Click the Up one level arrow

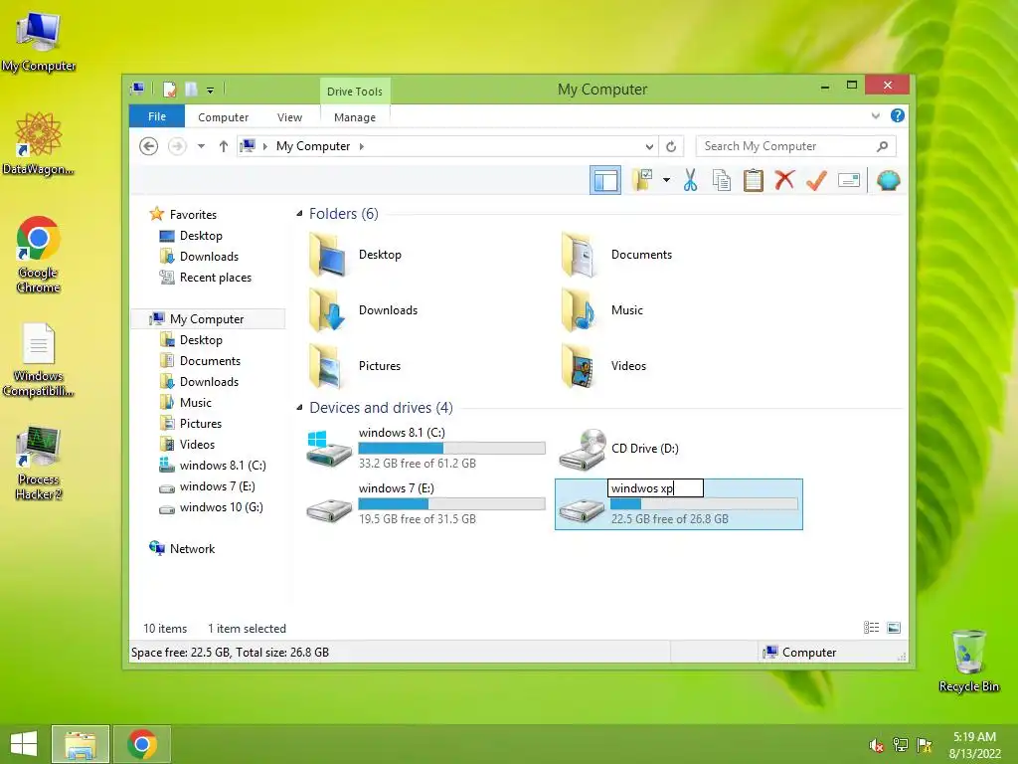click(224, 146)
